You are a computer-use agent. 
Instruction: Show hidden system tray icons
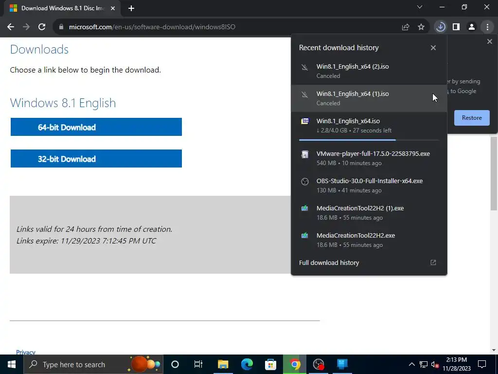[411, 364]
